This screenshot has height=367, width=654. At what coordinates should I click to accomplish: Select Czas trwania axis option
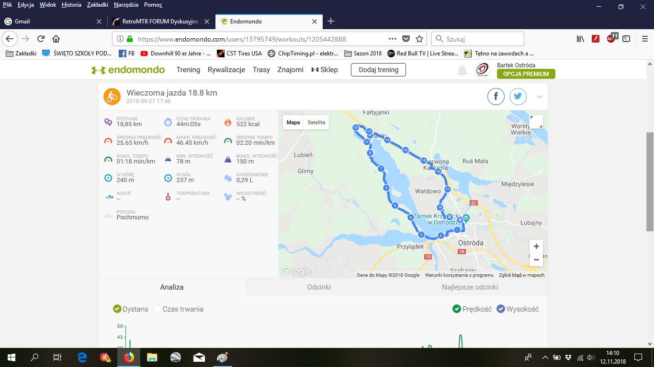[x=157, y=309]
